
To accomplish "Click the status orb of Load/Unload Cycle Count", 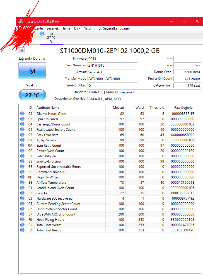I will click(x=22, y=188).
